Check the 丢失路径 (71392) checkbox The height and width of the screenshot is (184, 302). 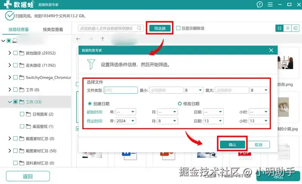point(16,65)
